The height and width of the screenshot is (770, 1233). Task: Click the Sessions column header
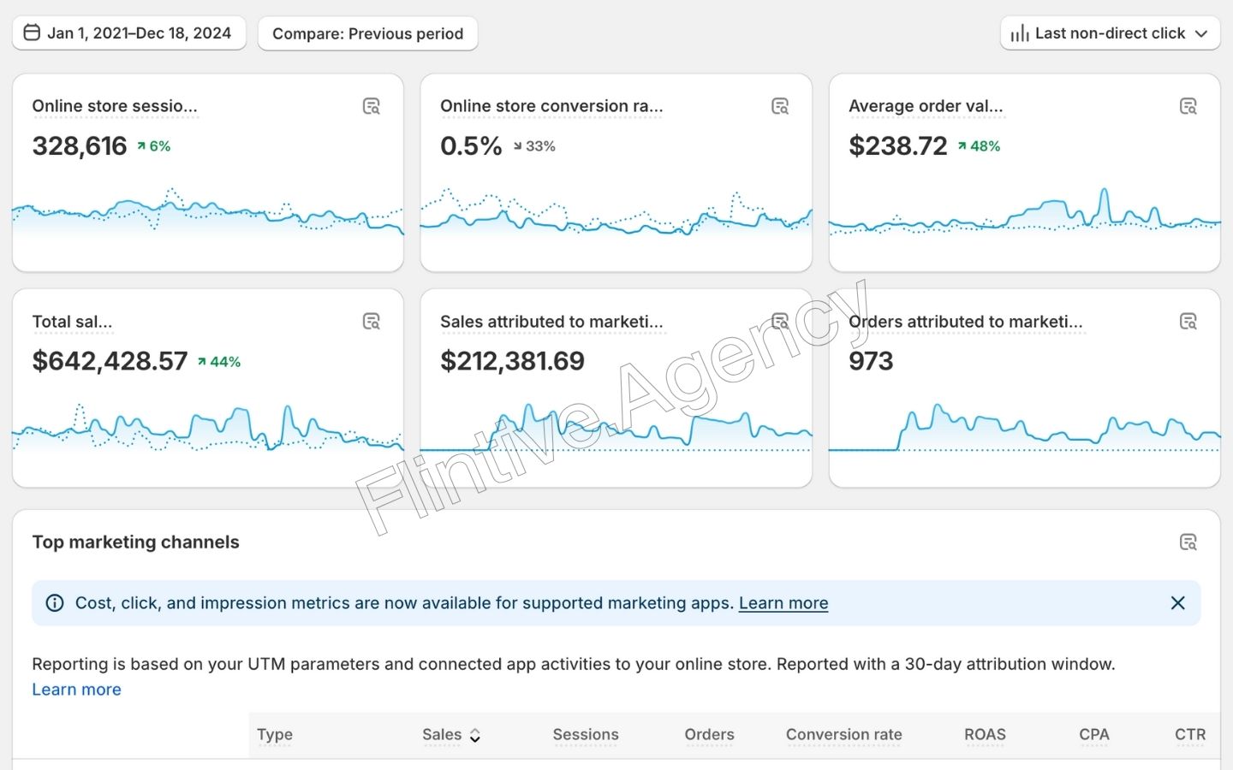point(586,735)
